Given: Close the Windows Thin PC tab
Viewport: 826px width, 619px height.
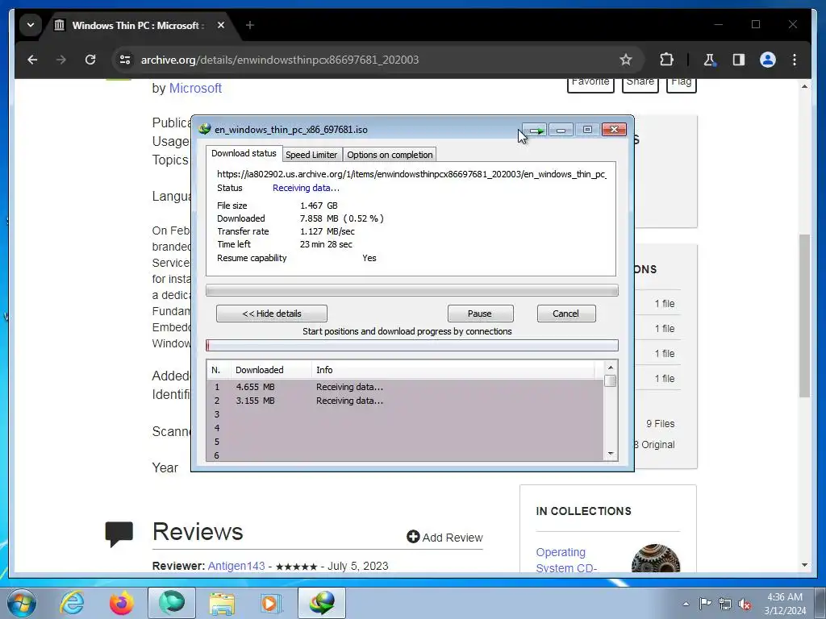Looking at the screenshot, I should [221, 25].
